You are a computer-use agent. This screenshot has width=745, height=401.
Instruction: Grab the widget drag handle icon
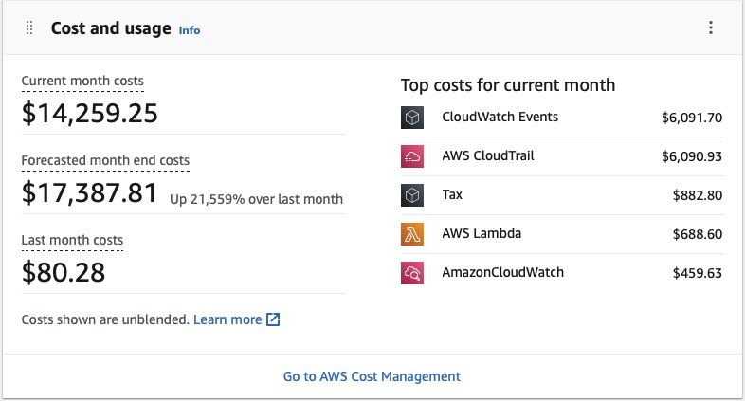click(x=29, y=28)
